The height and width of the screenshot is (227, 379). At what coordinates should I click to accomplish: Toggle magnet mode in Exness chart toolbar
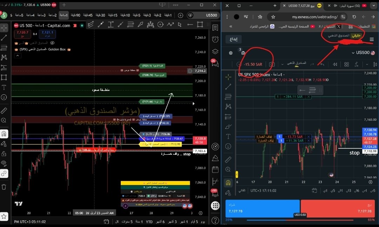pyautogui.click(x=228, y=182)
